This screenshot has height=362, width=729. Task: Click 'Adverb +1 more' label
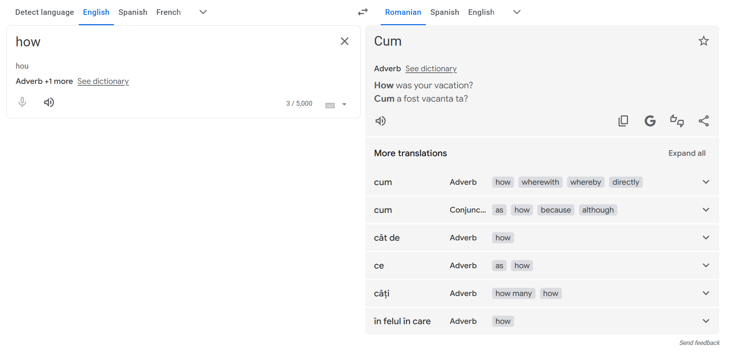click(x=44, y=81)
